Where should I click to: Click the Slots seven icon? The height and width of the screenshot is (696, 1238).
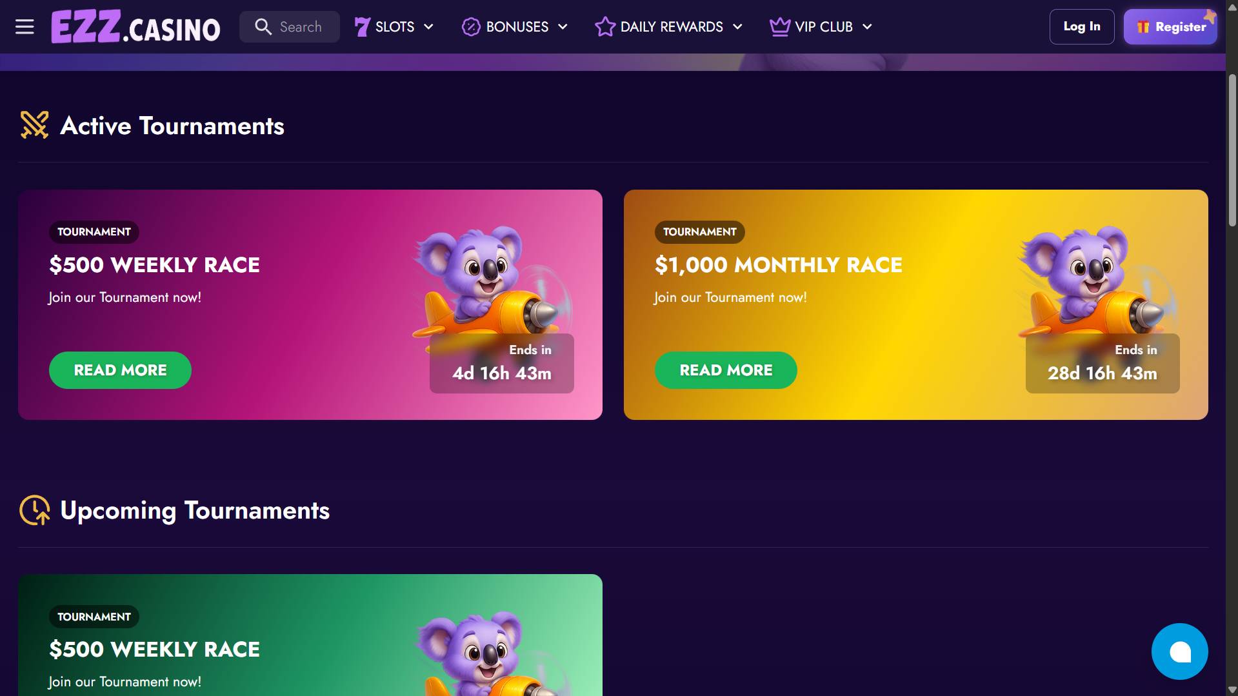click(x=362, y=27)
